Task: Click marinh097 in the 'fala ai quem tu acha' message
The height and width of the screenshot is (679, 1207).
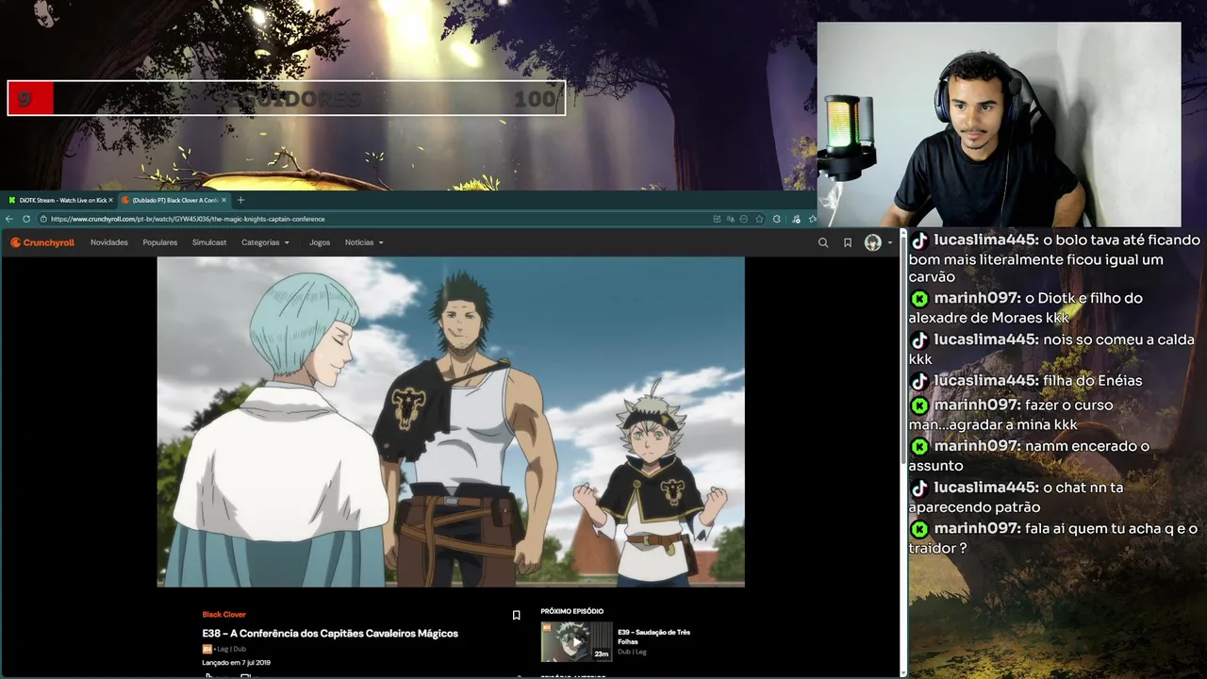Action: point(978,529)
